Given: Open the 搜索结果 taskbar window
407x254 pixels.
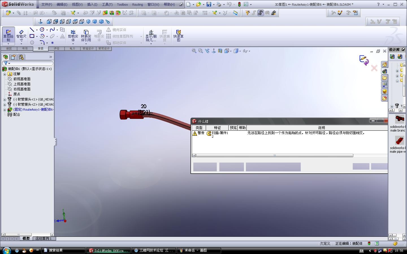Looking at the screenshot, I should point(63,250).
